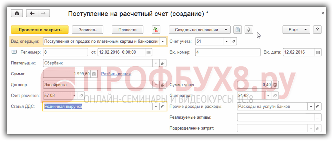Click into the Сумма услуг field
Screen dimensions: 333x141
255,85
